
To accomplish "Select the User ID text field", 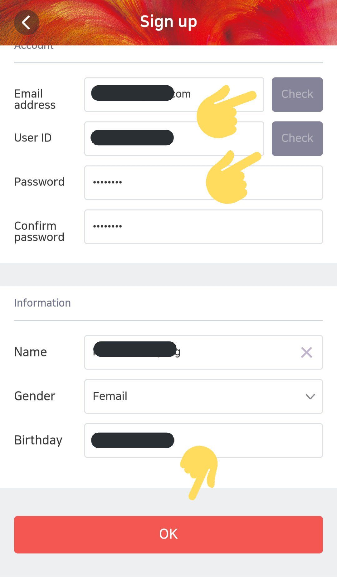I will [140, 138].
